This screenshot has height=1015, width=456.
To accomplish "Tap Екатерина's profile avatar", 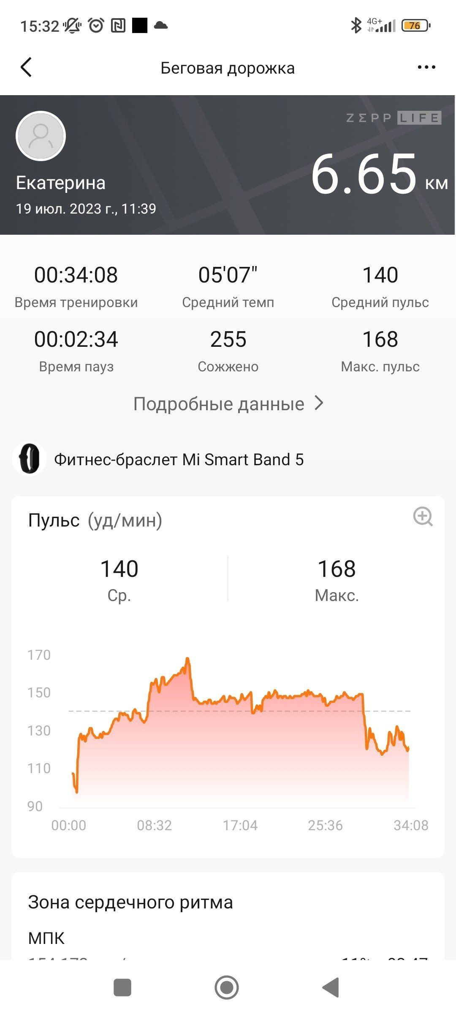I will (41, 136).
